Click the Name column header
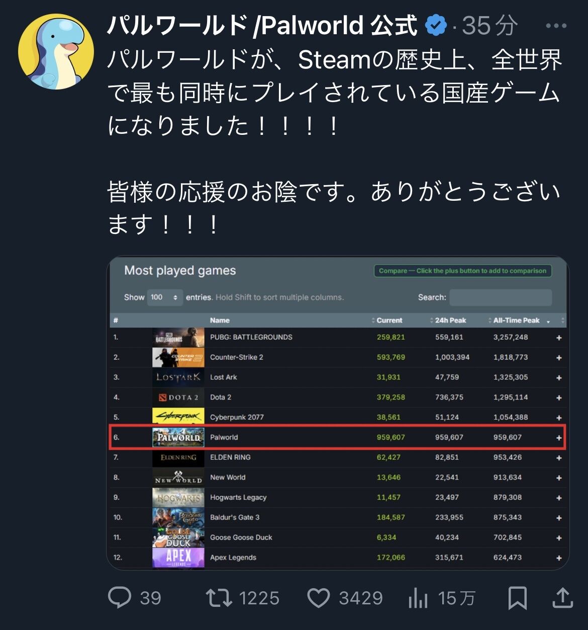588x630 pixels. tap(220, 321)
